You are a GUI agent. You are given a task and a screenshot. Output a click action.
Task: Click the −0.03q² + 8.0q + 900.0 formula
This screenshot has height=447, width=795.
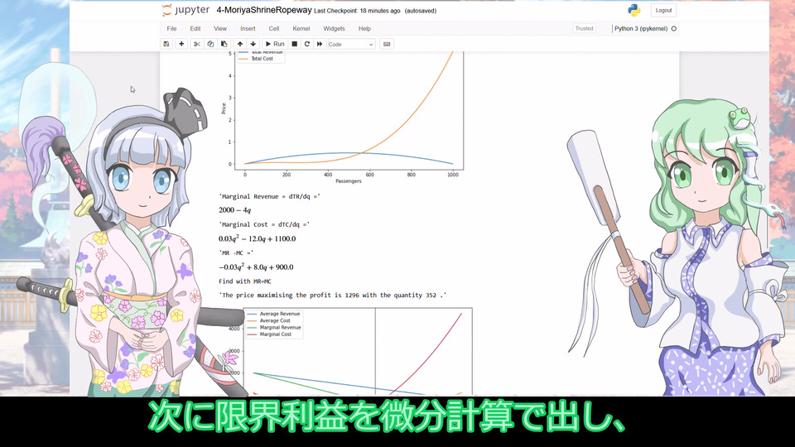[256, 267]
